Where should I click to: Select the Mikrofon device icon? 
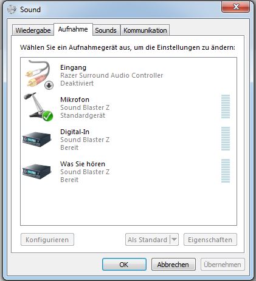(38, 107)
